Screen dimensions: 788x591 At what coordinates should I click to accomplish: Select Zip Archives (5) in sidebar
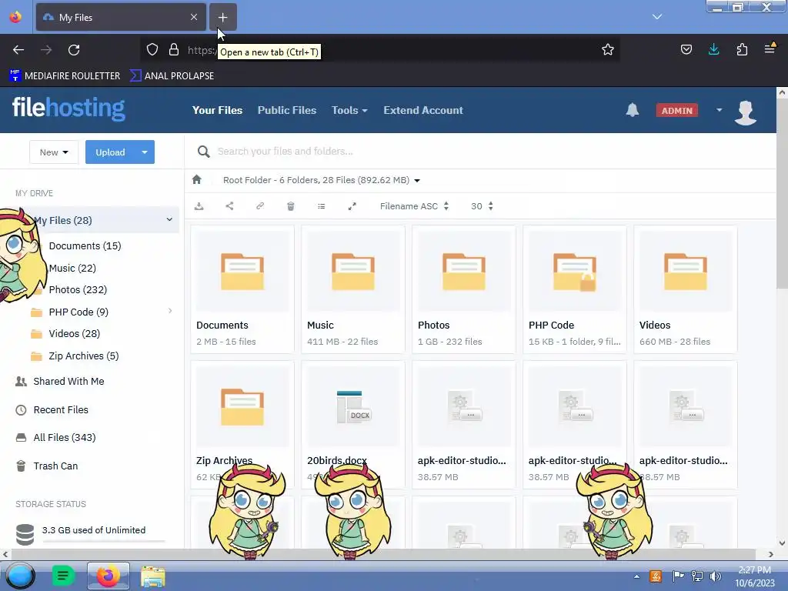click(83, 356)
